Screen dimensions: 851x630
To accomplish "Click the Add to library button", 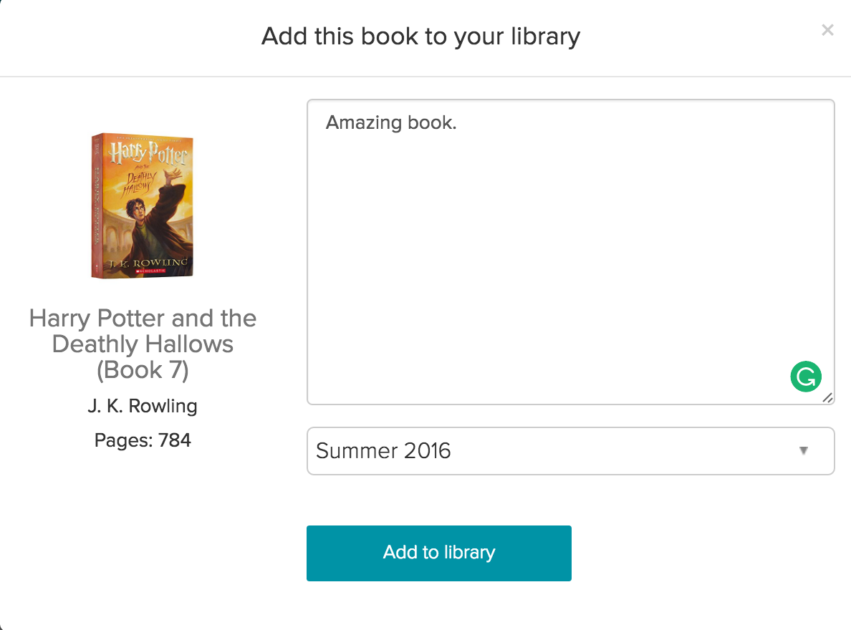I will (x=438, y=553).
